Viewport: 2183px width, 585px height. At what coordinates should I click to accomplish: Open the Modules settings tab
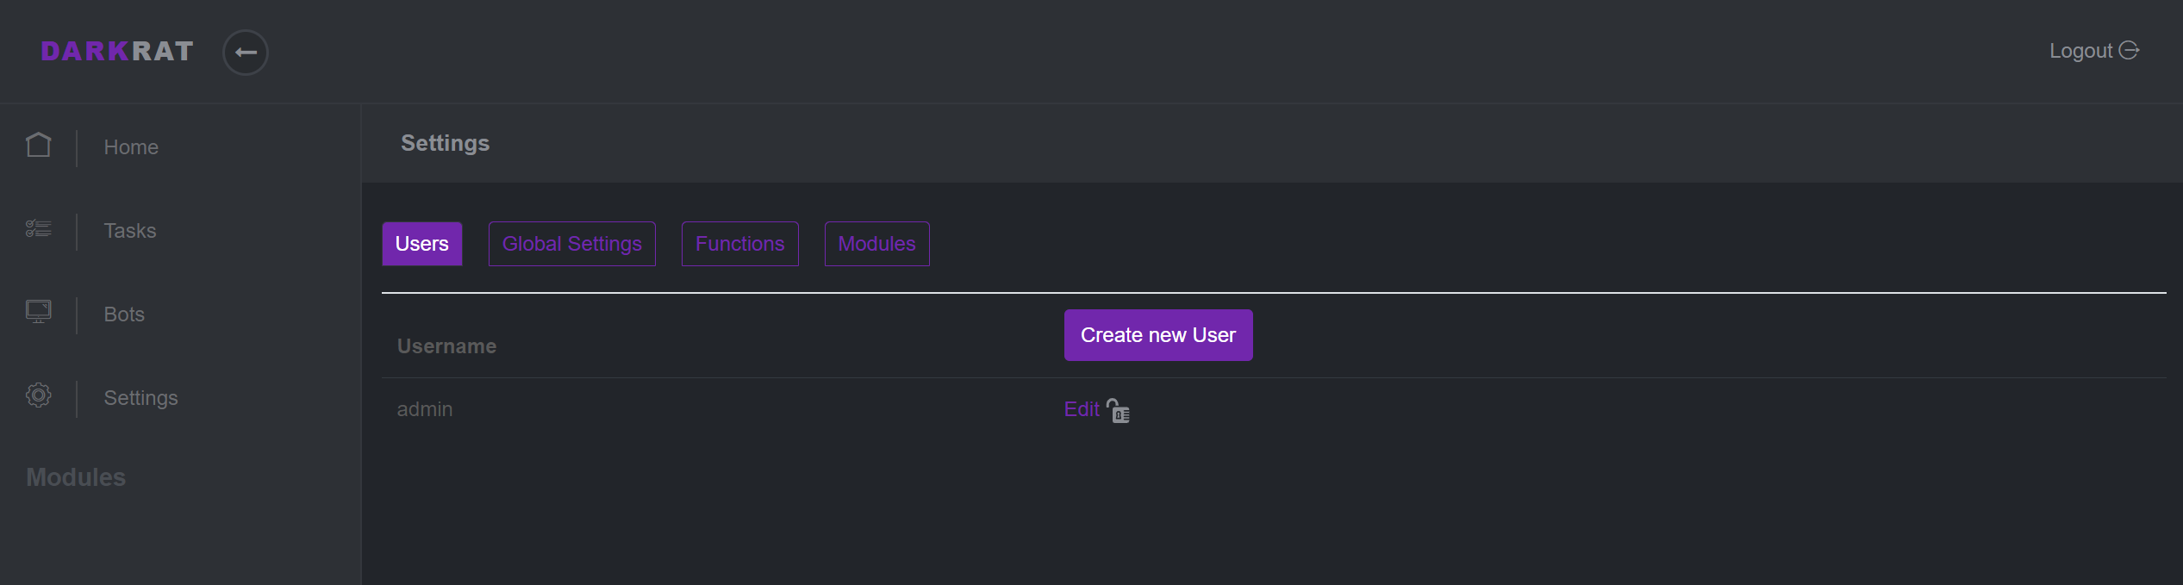[x=877, y=244]
